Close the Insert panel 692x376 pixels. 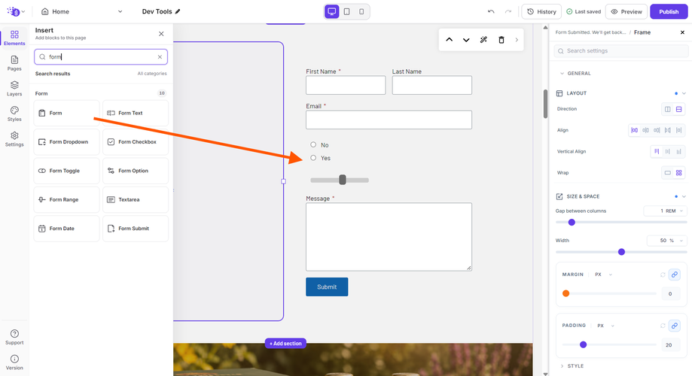(x=161, y=34)
